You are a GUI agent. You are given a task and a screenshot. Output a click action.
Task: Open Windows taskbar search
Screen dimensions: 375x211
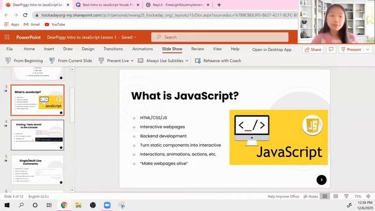pyautogui.click(x=21, y=205)
